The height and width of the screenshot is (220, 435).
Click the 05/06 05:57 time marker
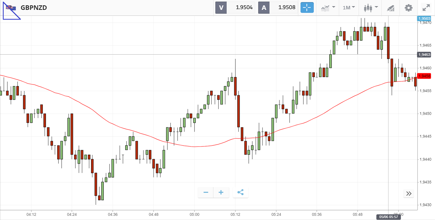tap(388, 217)
